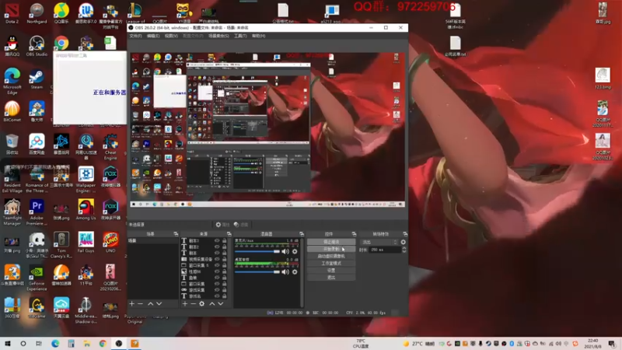This screenshot has width=622, height=350.
Task: Add a new source with the plus icon
Action: point(184,303)
